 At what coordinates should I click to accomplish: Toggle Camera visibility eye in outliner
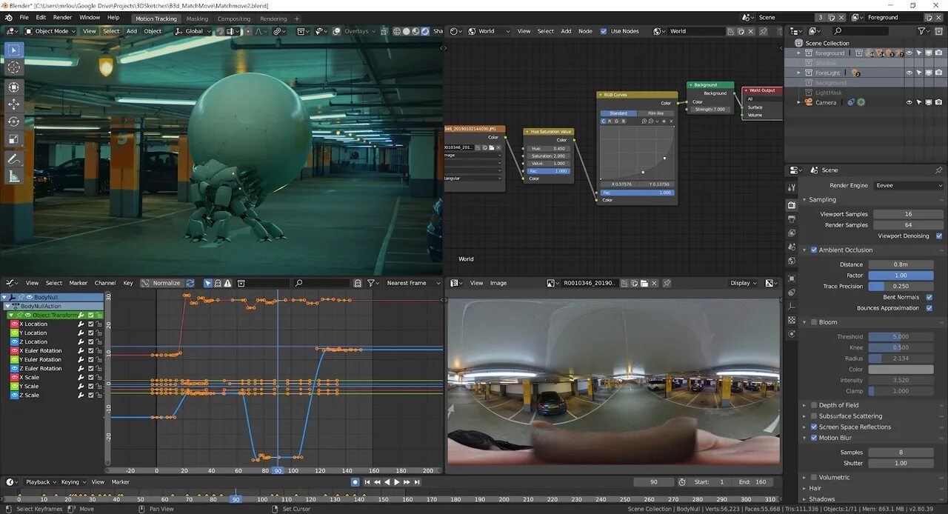pyautogui.click(x=909, y=102)
